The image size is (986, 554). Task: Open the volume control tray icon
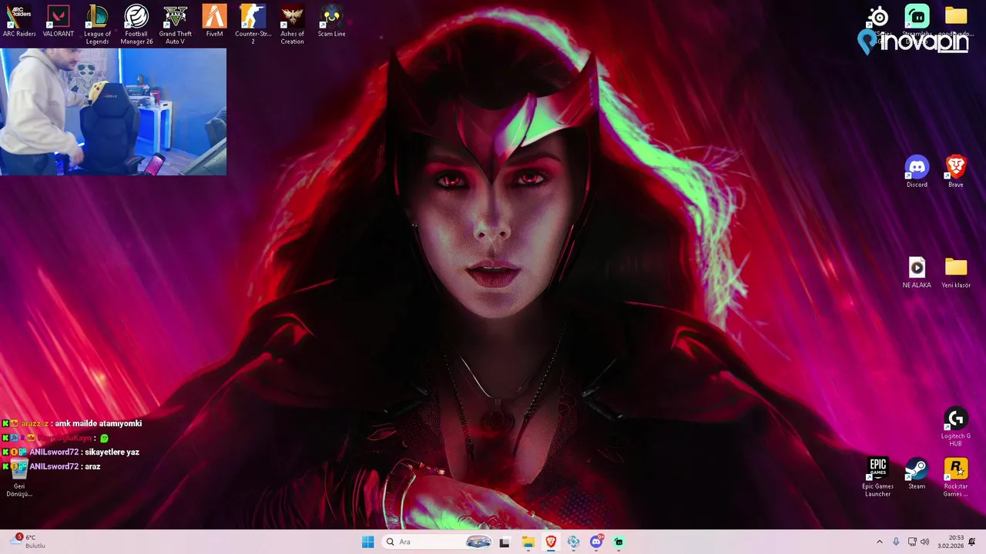tap(924, 542)
